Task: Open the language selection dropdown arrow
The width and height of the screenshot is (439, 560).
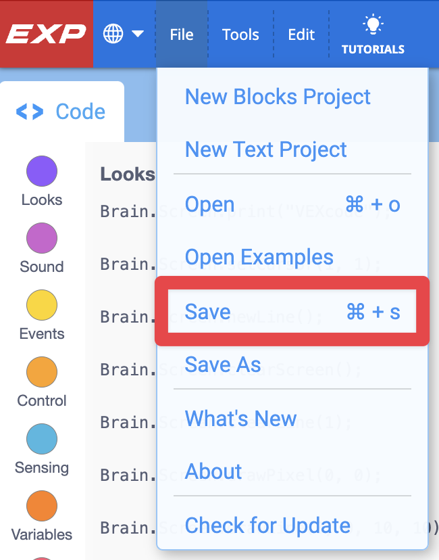Action: (x=137, y=34)
